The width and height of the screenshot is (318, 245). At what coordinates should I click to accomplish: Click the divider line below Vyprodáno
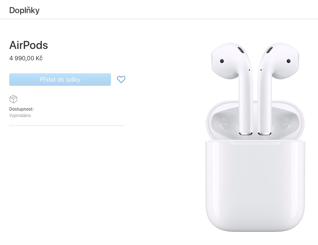tap(67, 126)
